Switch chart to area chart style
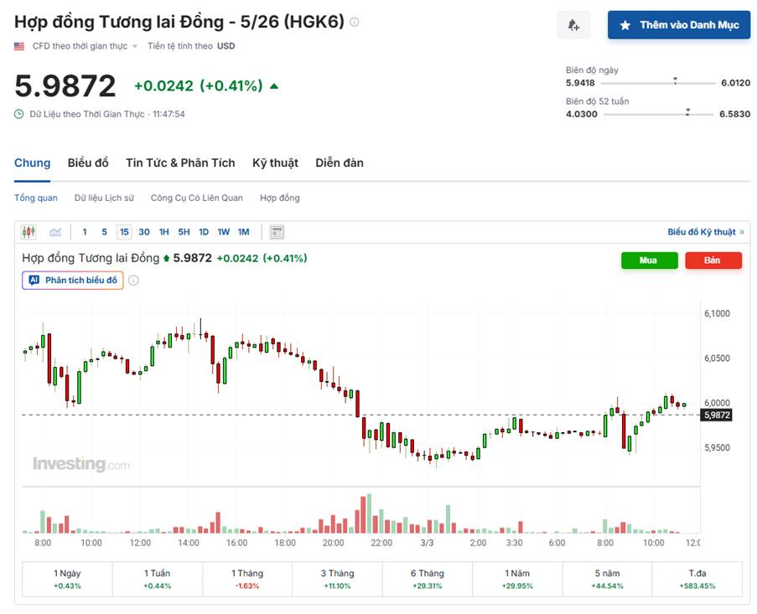This screenshot has width=757, height=614. [54, 231]
